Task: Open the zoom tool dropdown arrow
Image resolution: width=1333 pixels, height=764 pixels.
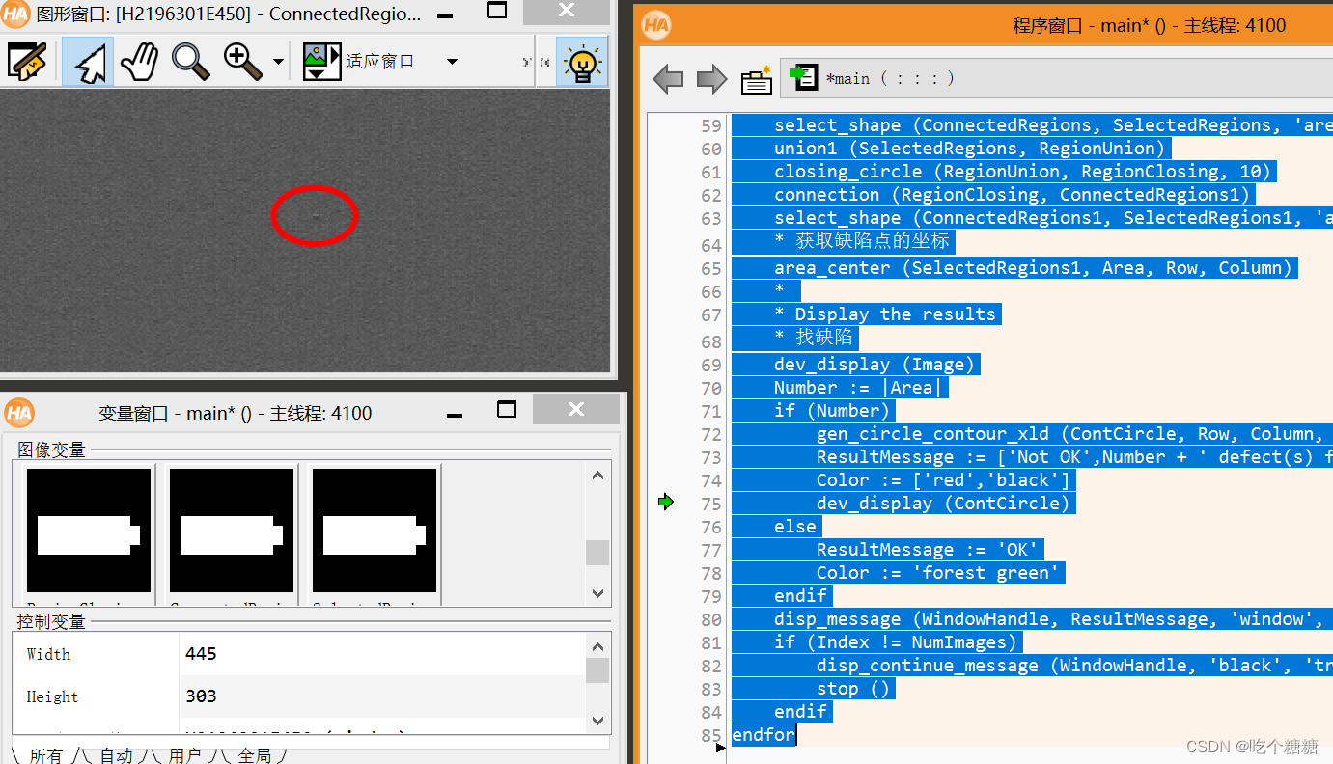Action: 279,63
